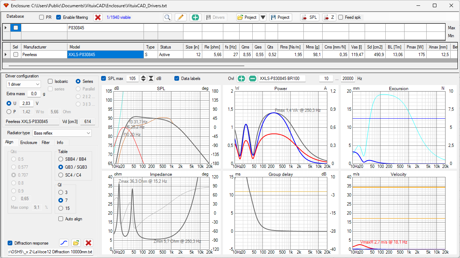Step the SPL max value spinner
The height and width of the screenshot is (258, 460).
(143, 79)
